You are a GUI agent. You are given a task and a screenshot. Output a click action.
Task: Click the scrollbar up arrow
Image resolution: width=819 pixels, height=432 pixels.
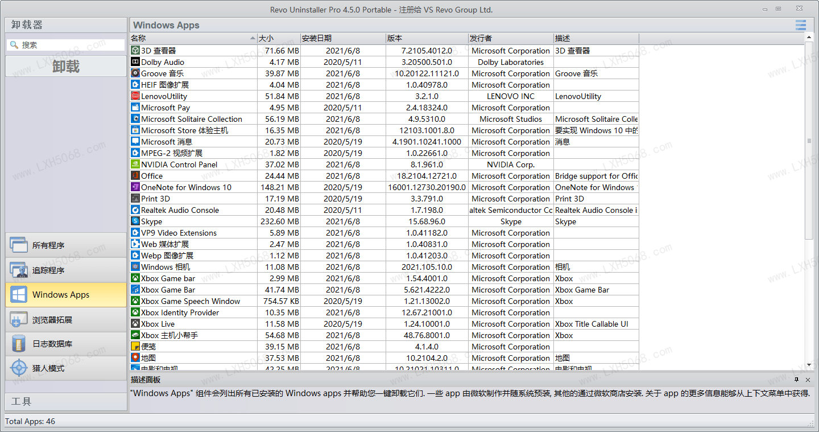coord(809,37)
